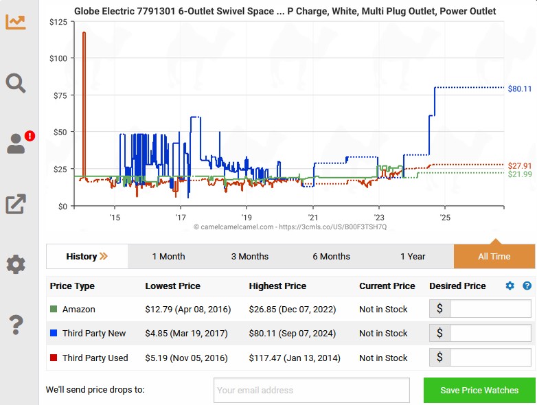Click the red Third Party Used swatch

pos(54,358)
